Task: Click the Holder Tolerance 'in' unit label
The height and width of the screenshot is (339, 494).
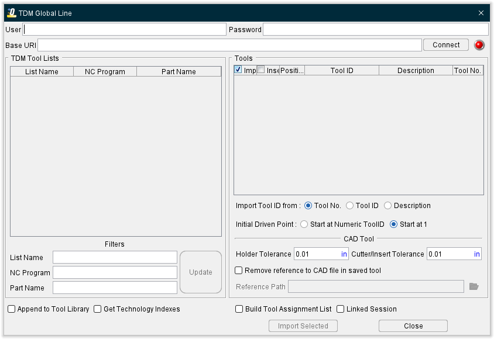Action: [344, 254]
